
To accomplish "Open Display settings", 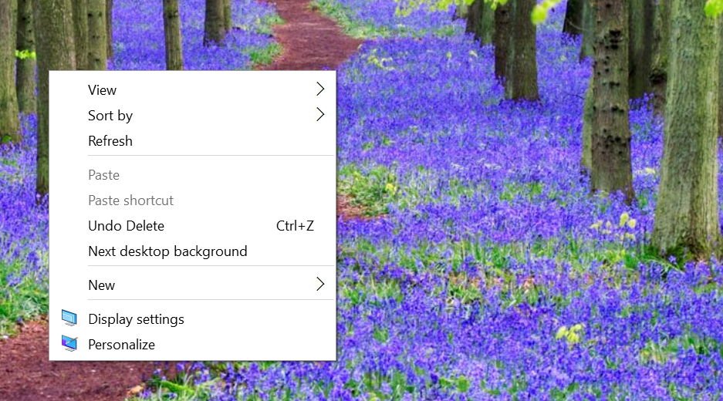I will pos(136,319).
